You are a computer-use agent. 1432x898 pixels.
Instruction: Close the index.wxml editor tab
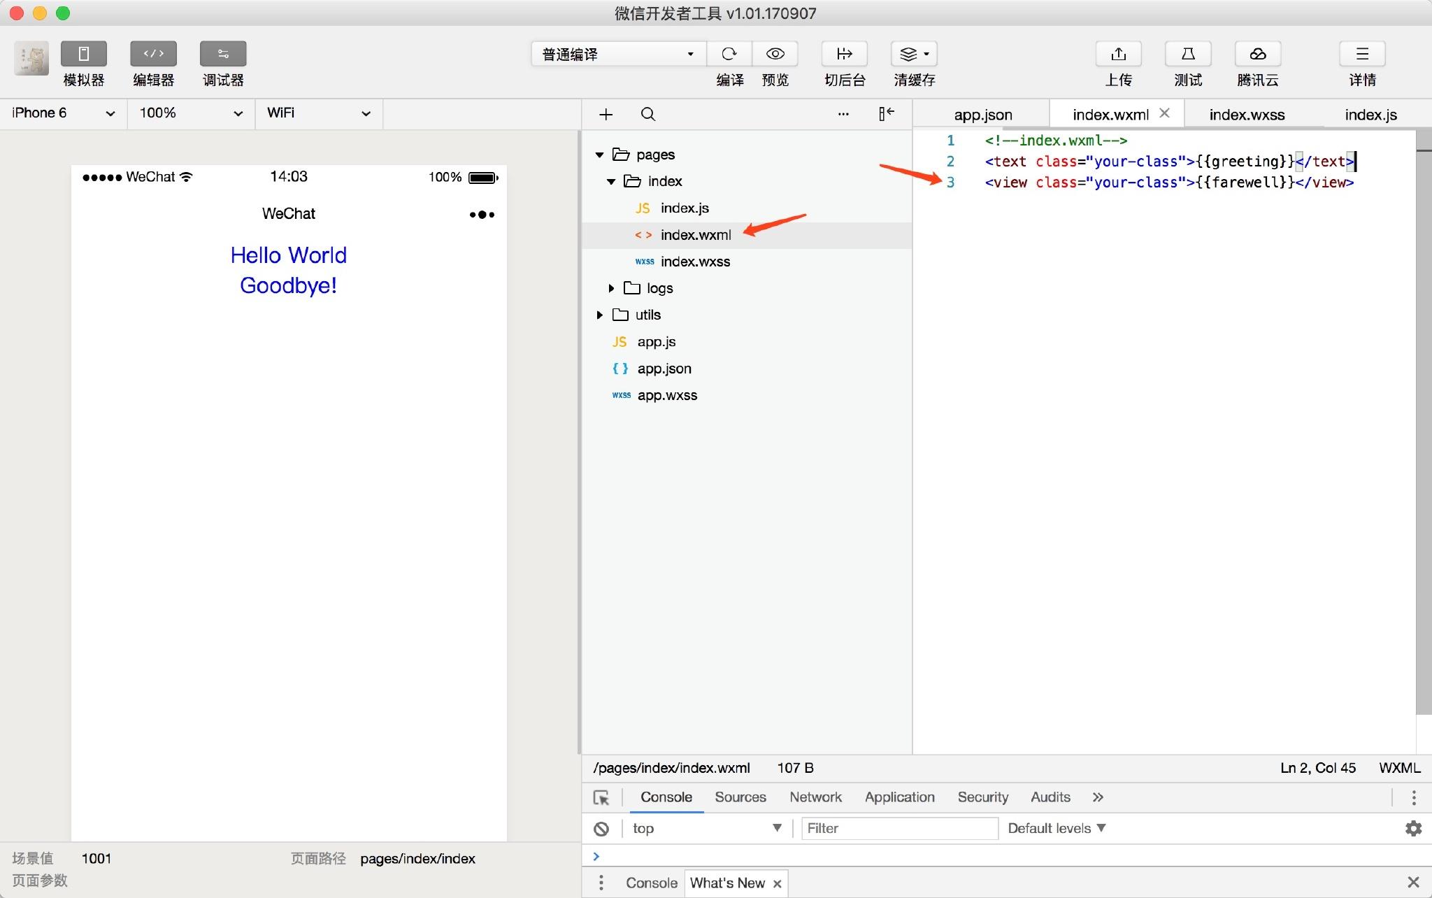point(1164,113)
